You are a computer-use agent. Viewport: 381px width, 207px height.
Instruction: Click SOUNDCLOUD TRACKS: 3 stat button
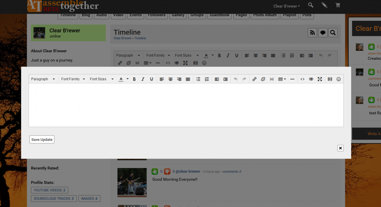(54, 198)
